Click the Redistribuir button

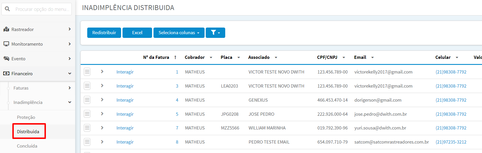coord(104,33)
